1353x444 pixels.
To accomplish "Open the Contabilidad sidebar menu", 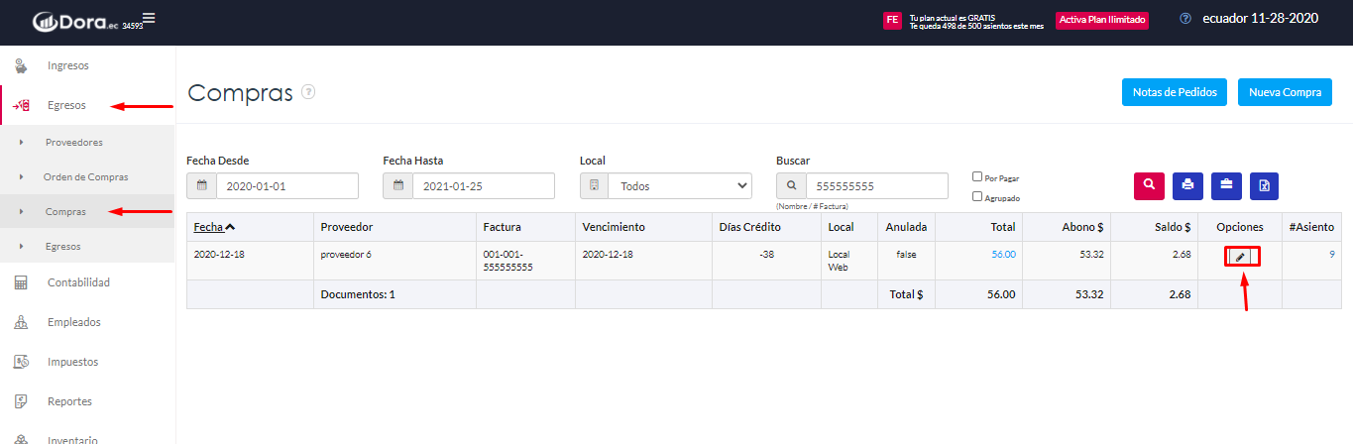I will [x=78, y=282].
